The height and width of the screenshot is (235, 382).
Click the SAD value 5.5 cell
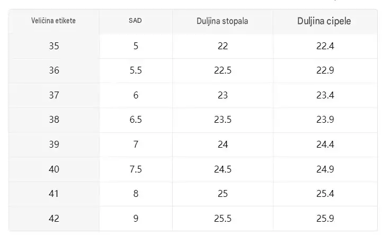coord(136,70)
